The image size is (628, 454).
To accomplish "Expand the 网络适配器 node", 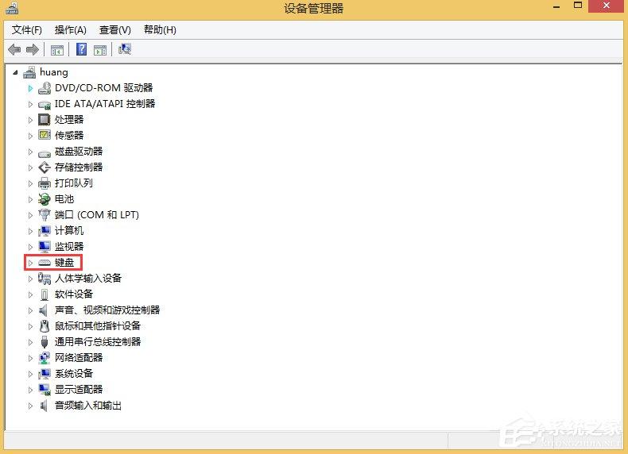I will (30, 358).
